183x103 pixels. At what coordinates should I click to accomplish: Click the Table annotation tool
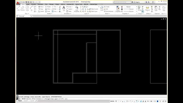(x=69, y=11)
